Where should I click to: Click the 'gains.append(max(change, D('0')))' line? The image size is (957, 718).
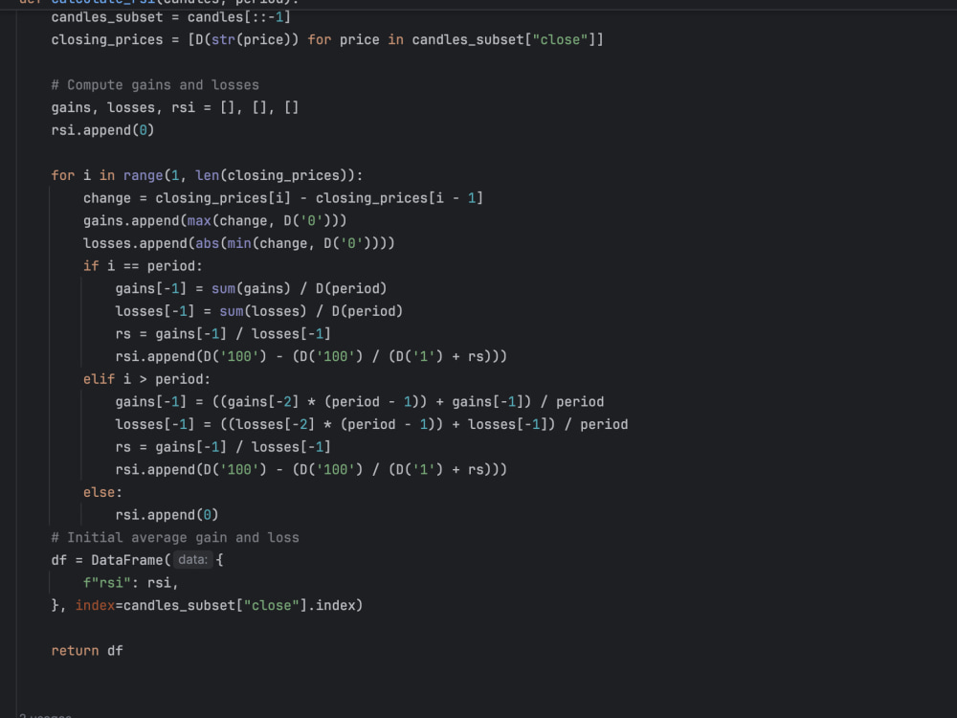tap(214, 221)
